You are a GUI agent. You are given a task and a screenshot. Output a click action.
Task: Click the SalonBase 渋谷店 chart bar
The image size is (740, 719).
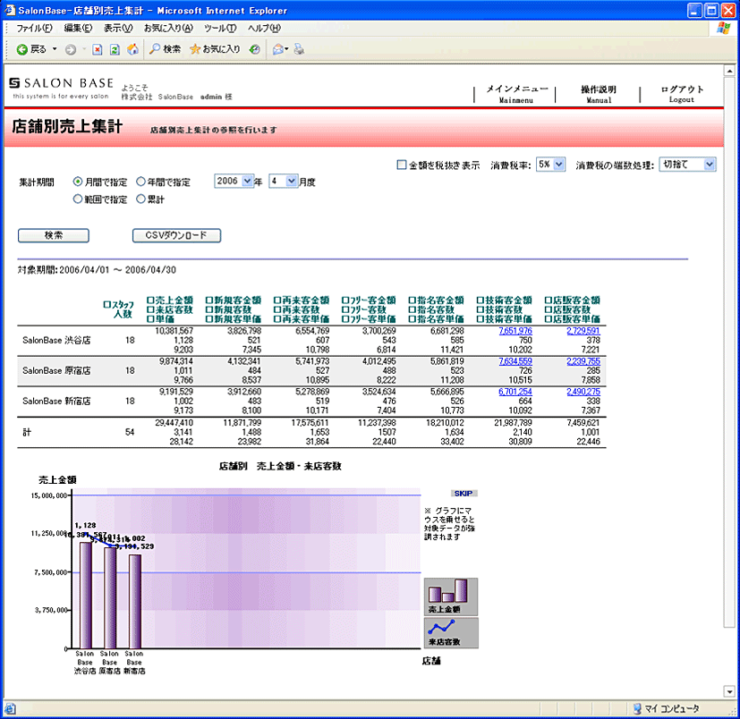[85, 595]
